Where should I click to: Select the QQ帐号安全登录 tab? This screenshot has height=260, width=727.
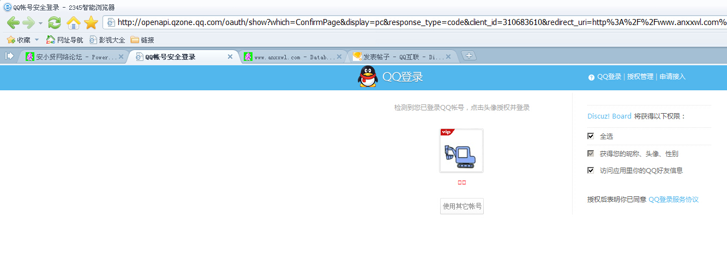[184, 57]
